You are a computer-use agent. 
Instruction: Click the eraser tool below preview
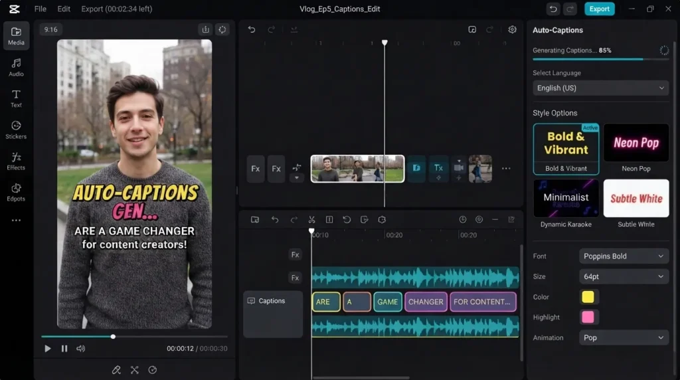[116, 370]
